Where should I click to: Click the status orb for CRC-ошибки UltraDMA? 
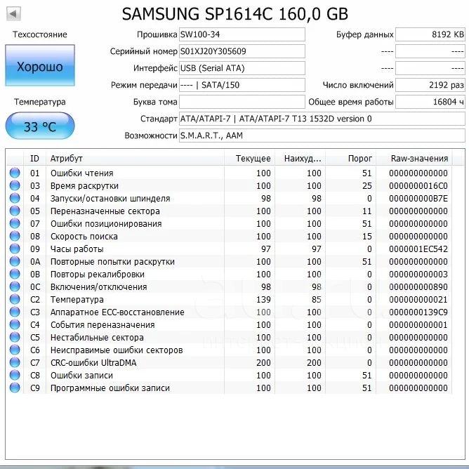15,363
